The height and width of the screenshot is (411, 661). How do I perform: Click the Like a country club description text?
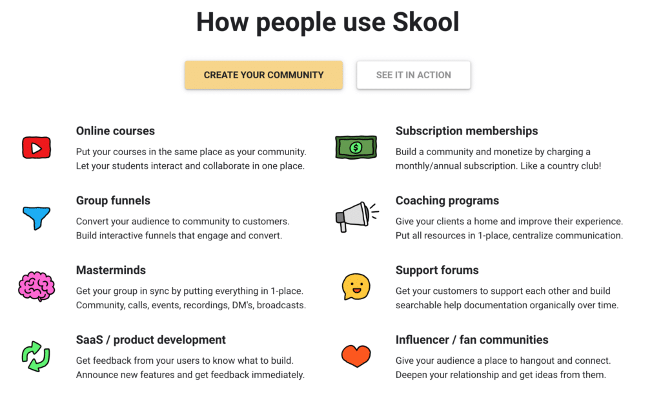pos(561,166)
